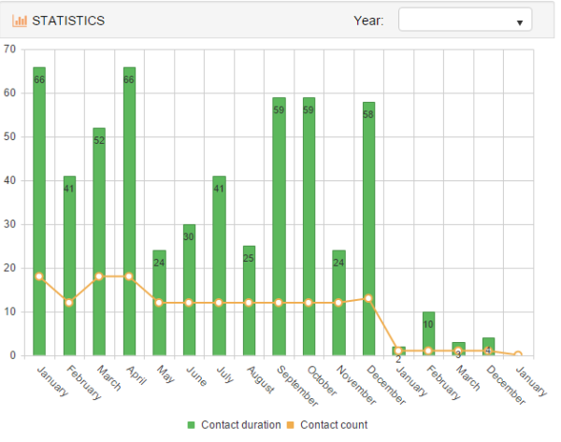Select the March bar labeled 52

[99, 241]
